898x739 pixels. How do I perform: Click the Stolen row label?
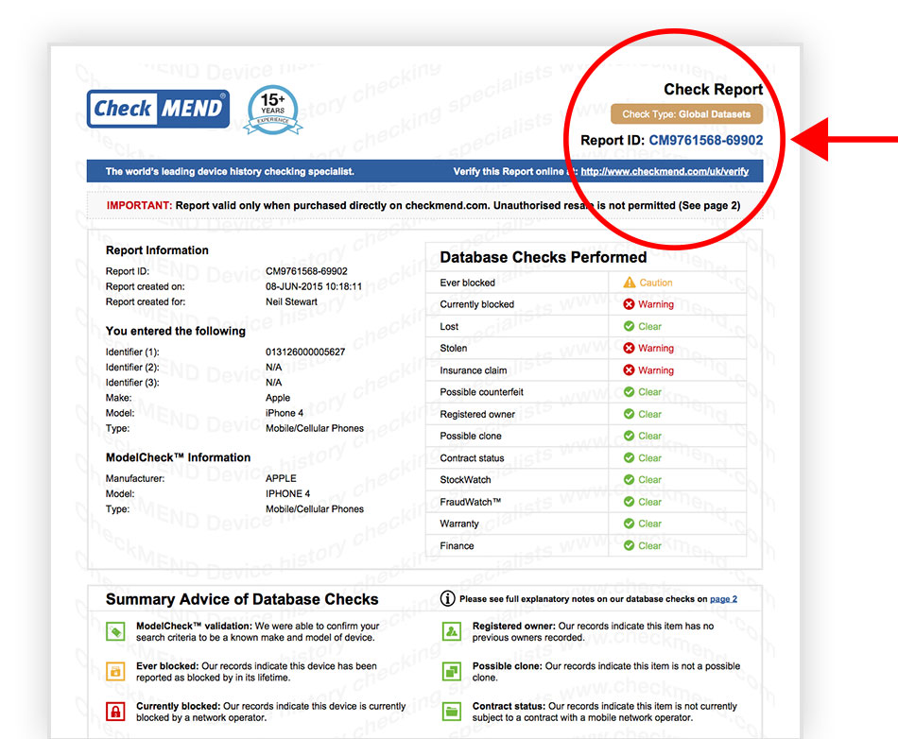(x=454, y=348)
